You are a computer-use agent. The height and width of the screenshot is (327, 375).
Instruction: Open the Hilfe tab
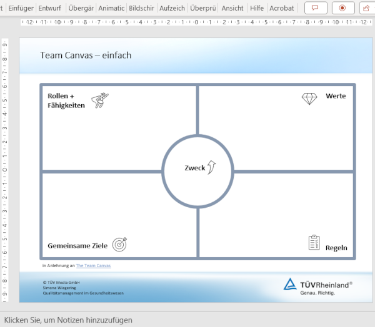pos(256,8)
